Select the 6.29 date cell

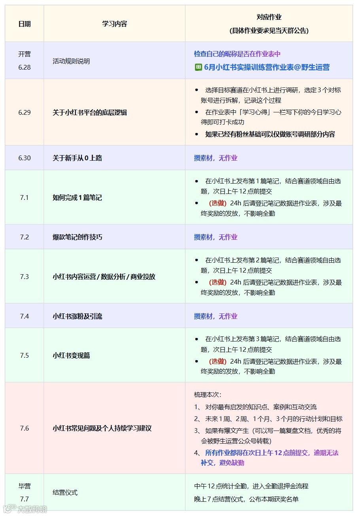tap(25, 112)
